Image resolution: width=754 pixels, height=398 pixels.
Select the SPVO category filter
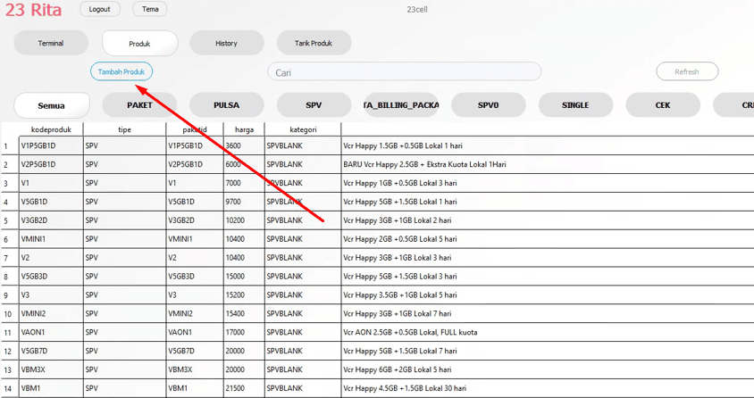coord(488,105)
